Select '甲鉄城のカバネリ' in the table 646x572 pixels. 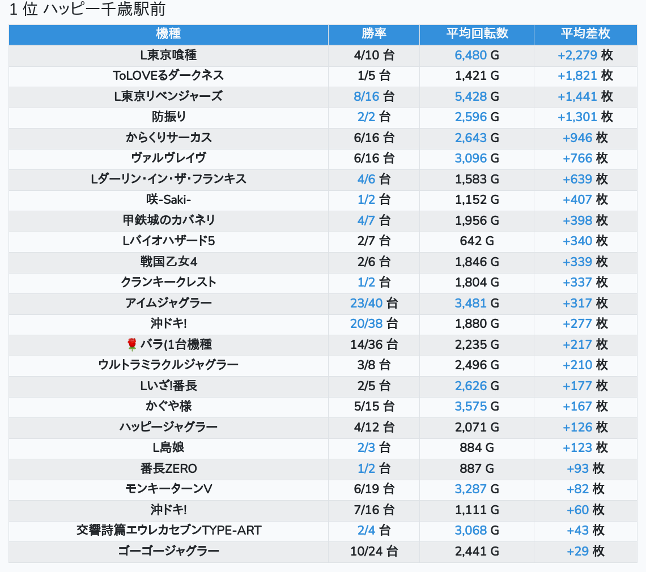pos(168,220)
